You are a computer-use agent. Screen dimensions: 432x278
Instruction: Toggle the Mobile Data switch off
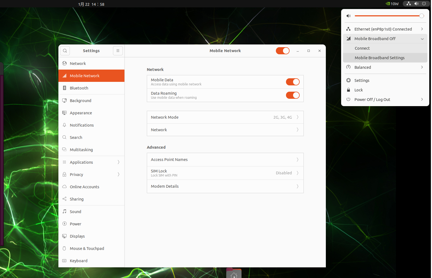click(293, 82)
